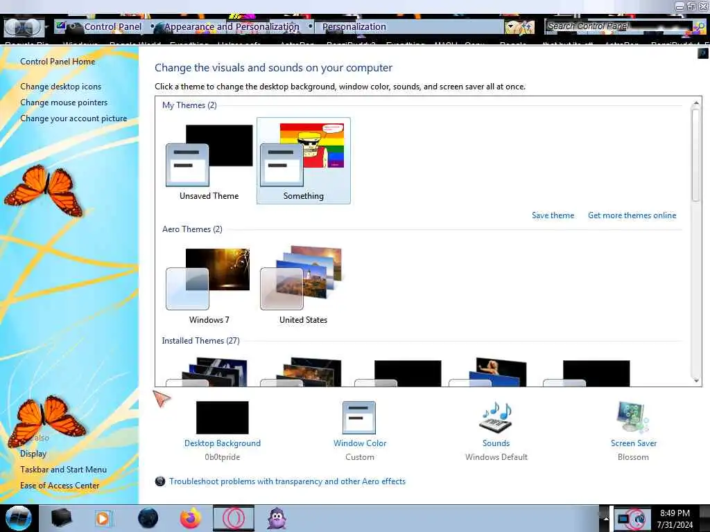Click the Window Color text link
The image size is (710, 532).
(360, 443)
